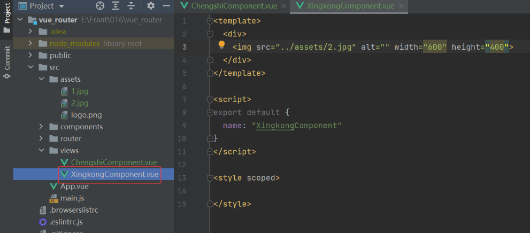Select the 1.jpg image file
Viewport: 530px width, 233px height.
coord(80,91)
